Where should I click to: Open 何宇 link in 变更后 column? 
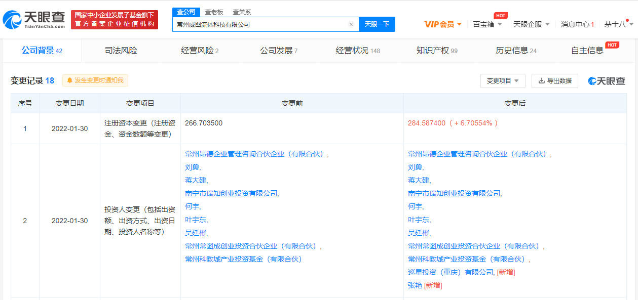(x=415, y=206)
